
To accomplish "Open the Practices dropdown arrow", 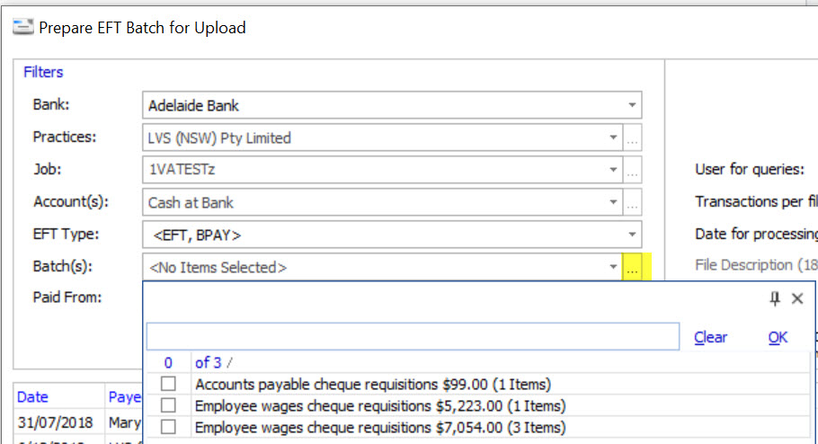I will (x=613, y=138).
